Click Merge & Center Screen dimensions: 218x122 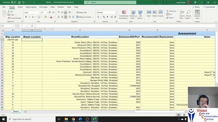(x=84, y=17)
